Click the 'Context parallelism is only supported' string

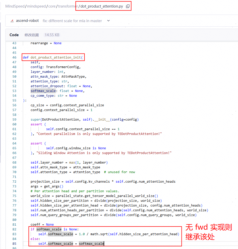point(99,134)
